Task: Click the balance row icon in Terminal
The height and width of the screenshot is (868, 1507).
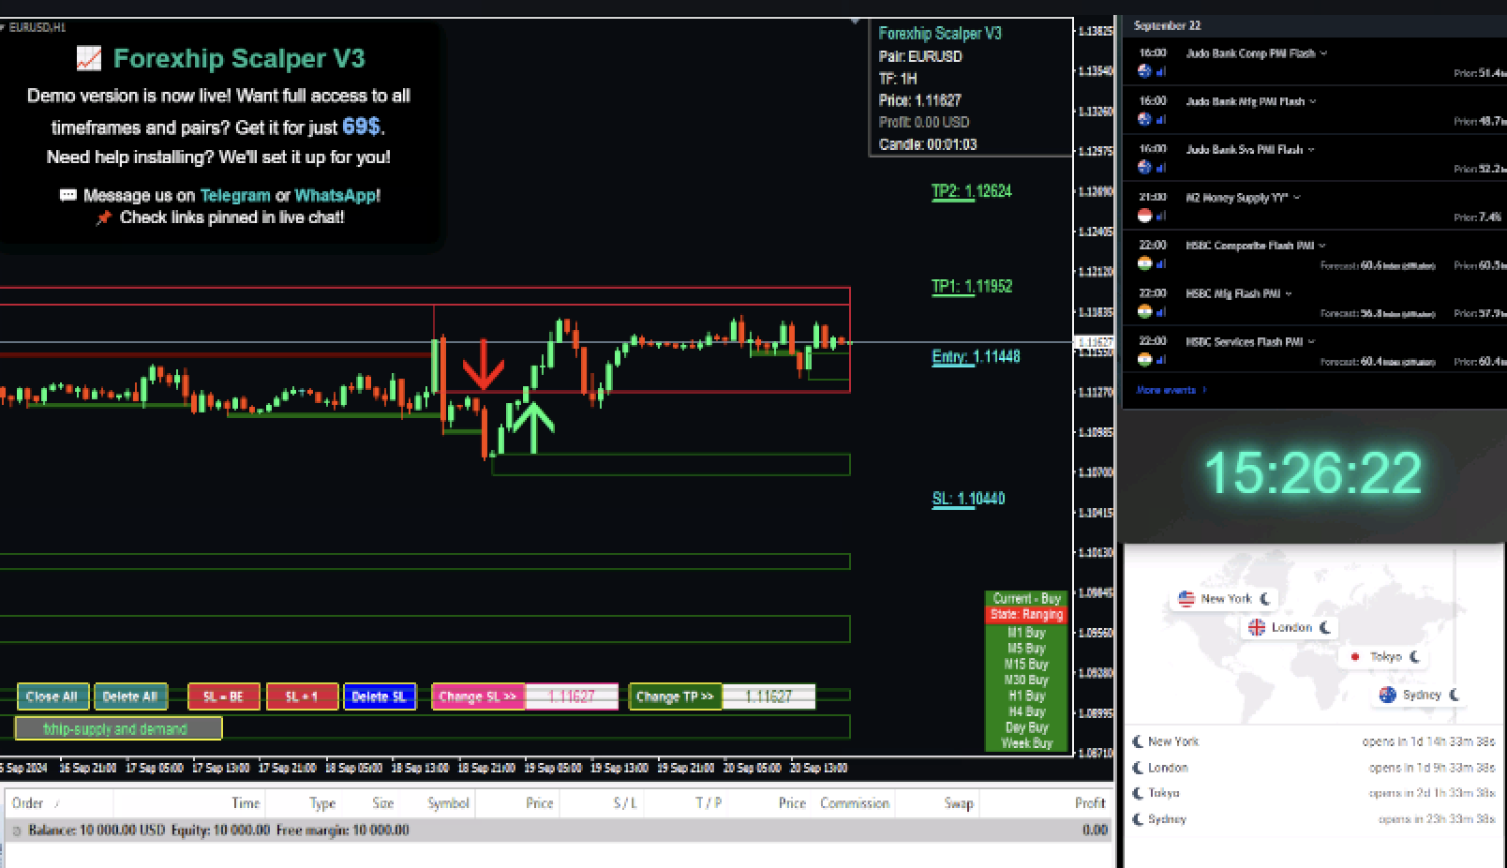Action: click(16, 831)
